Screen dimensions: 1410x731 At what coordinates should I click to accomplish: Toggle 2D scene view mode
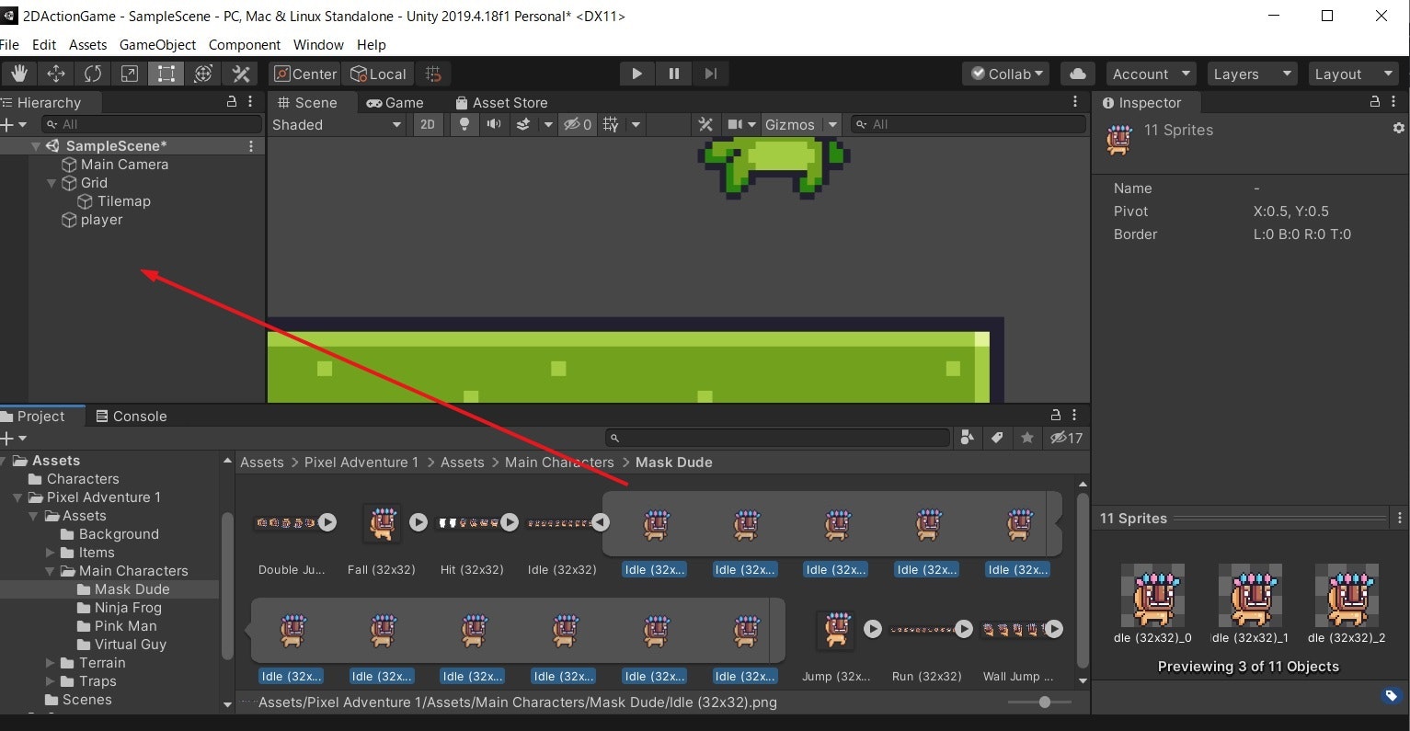coord(428,124)
